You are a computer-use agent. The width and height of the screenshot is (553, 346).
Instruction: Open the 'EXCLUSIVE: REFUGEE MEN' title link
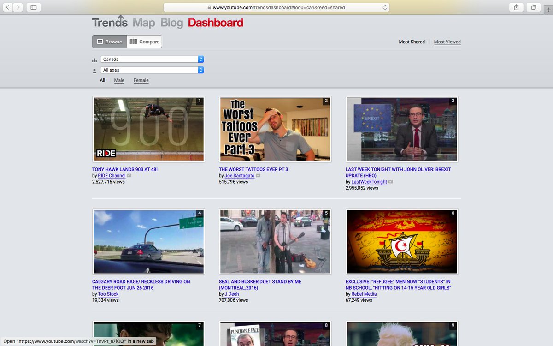(x=398, y=285)
